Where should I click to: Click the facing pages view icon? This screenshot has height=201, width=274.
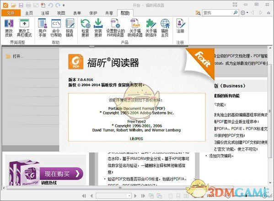[x=186, y=196]
